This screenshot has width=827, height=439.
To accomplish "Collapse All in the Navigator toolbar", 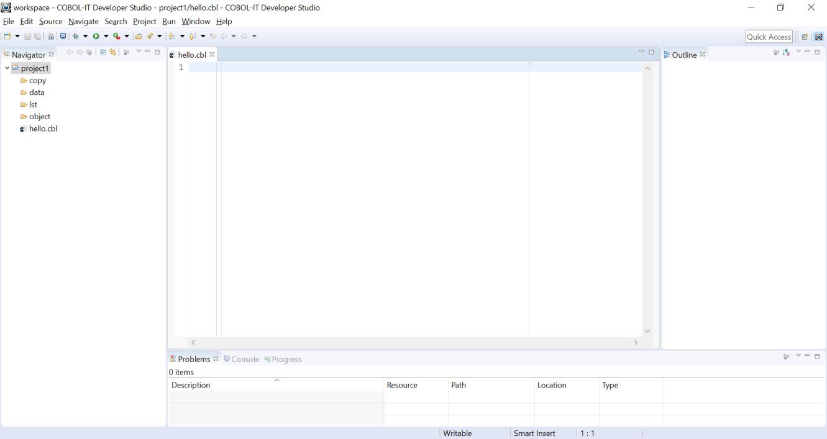I will point(103,52).
